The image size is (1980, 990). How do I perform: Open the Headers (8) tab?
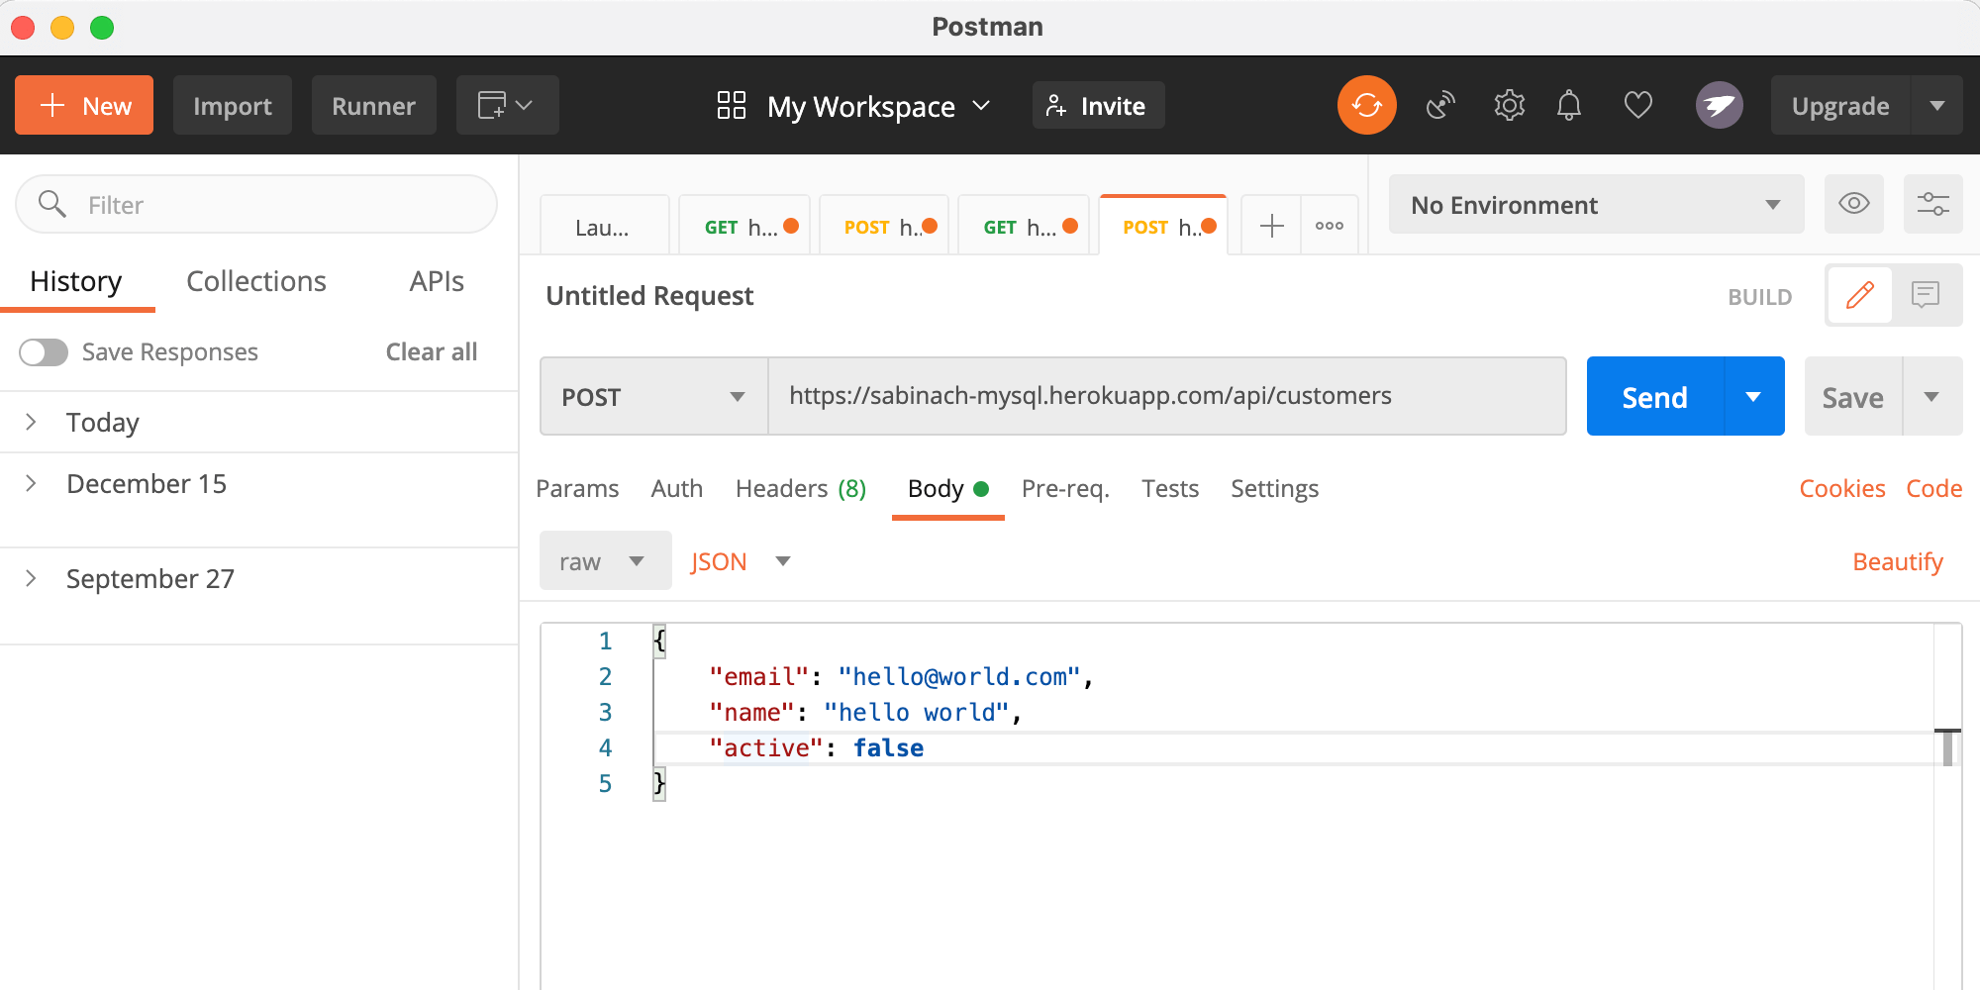(800, 489)
